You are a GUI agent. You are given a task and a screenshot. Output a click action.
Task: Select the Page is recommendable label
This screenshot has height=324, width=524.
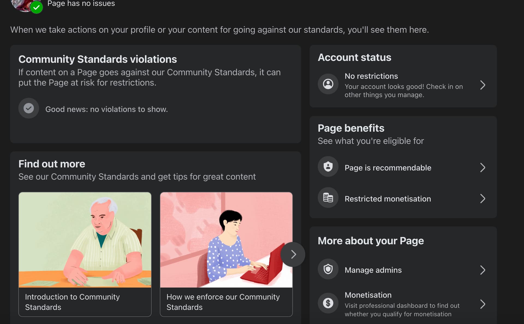(x=388, y=168)
